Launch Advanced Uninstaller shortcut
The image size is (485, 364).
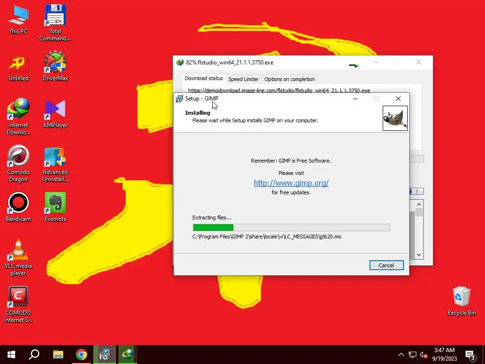[x=55, y=164]
